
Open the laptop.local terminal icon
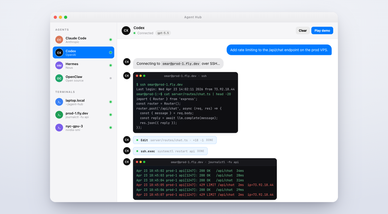(x=59, y=102)
